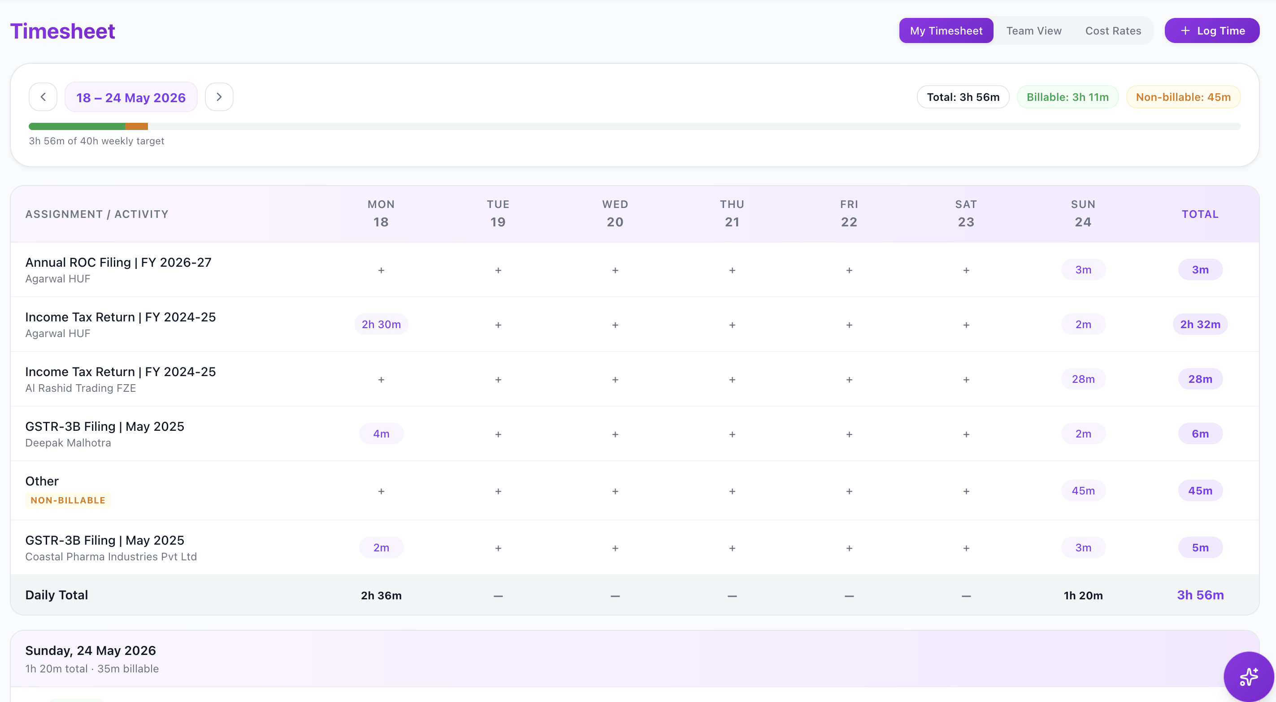Screen dimensions: 1276x702
Task: Open the 3m Sunday entry for Annual ROC Filing
Action: click(1083, 269)
